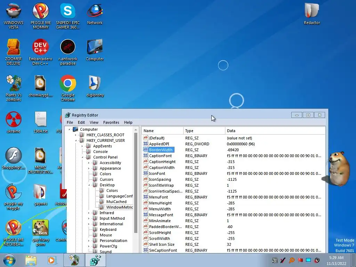The width and height of the screenshot is (356, 267).
Task: Click the red flag tray icon
Action: click(x=300, y=260)
